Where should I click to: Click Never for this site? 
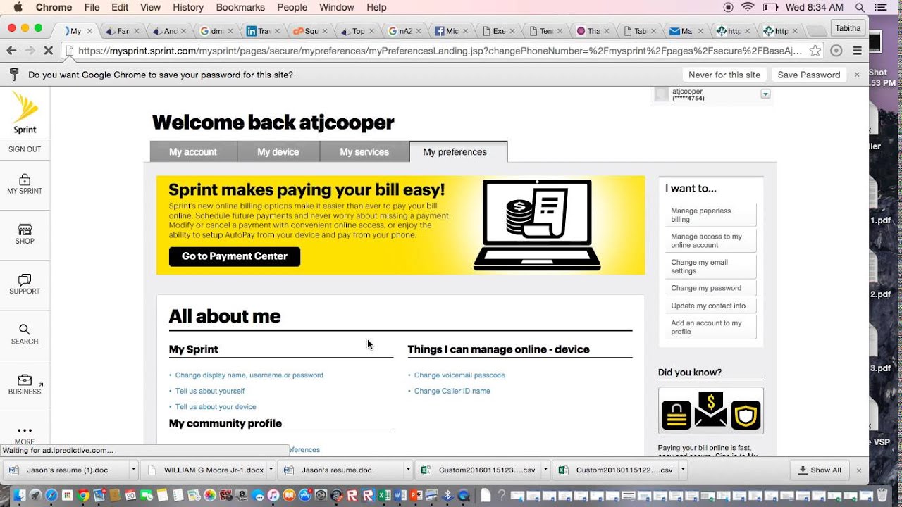(x=724, y=75)
